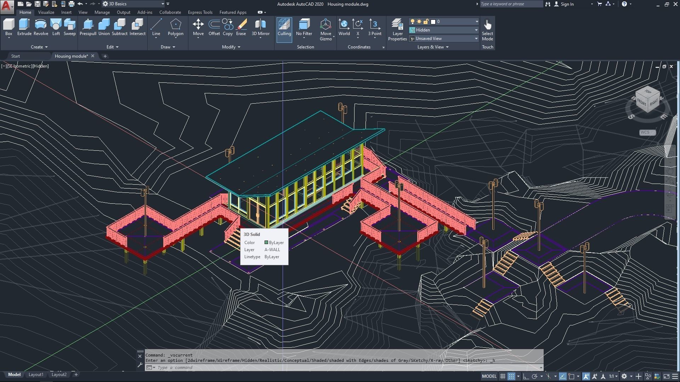Screen dimensions: 680x382
Task: Toggle Culling selection mode
Action: [284, 30]
